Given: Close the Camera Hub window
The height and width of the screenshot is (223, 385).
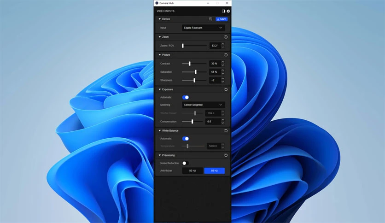Looking at the screenshot, I should click(x=227, y=3).
